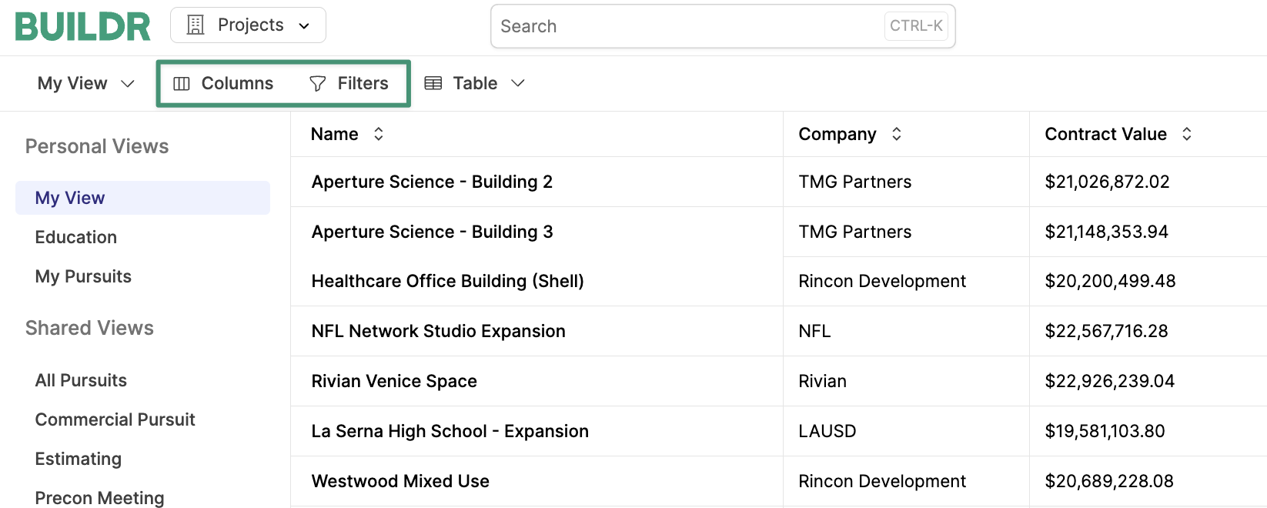
Task: Click the Filters funnel icon
Action: [317, 84]
